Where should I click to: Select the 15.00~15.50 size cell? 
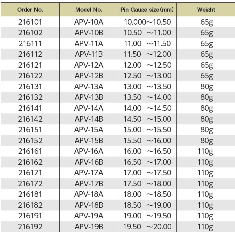[147, 129]
